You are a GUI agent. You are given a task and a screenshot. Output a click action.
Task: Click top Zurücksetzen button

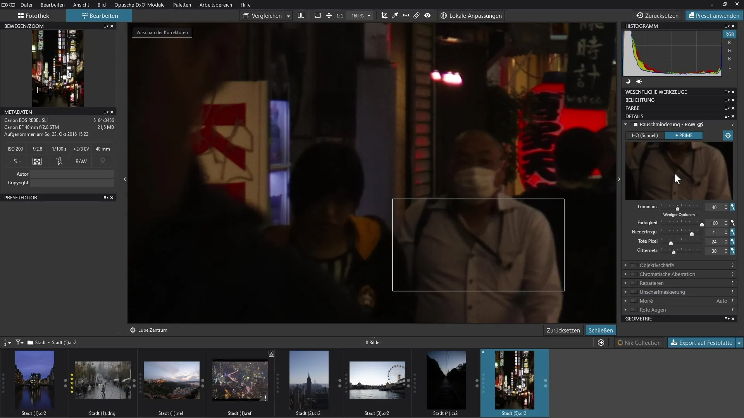click(658, 16)
